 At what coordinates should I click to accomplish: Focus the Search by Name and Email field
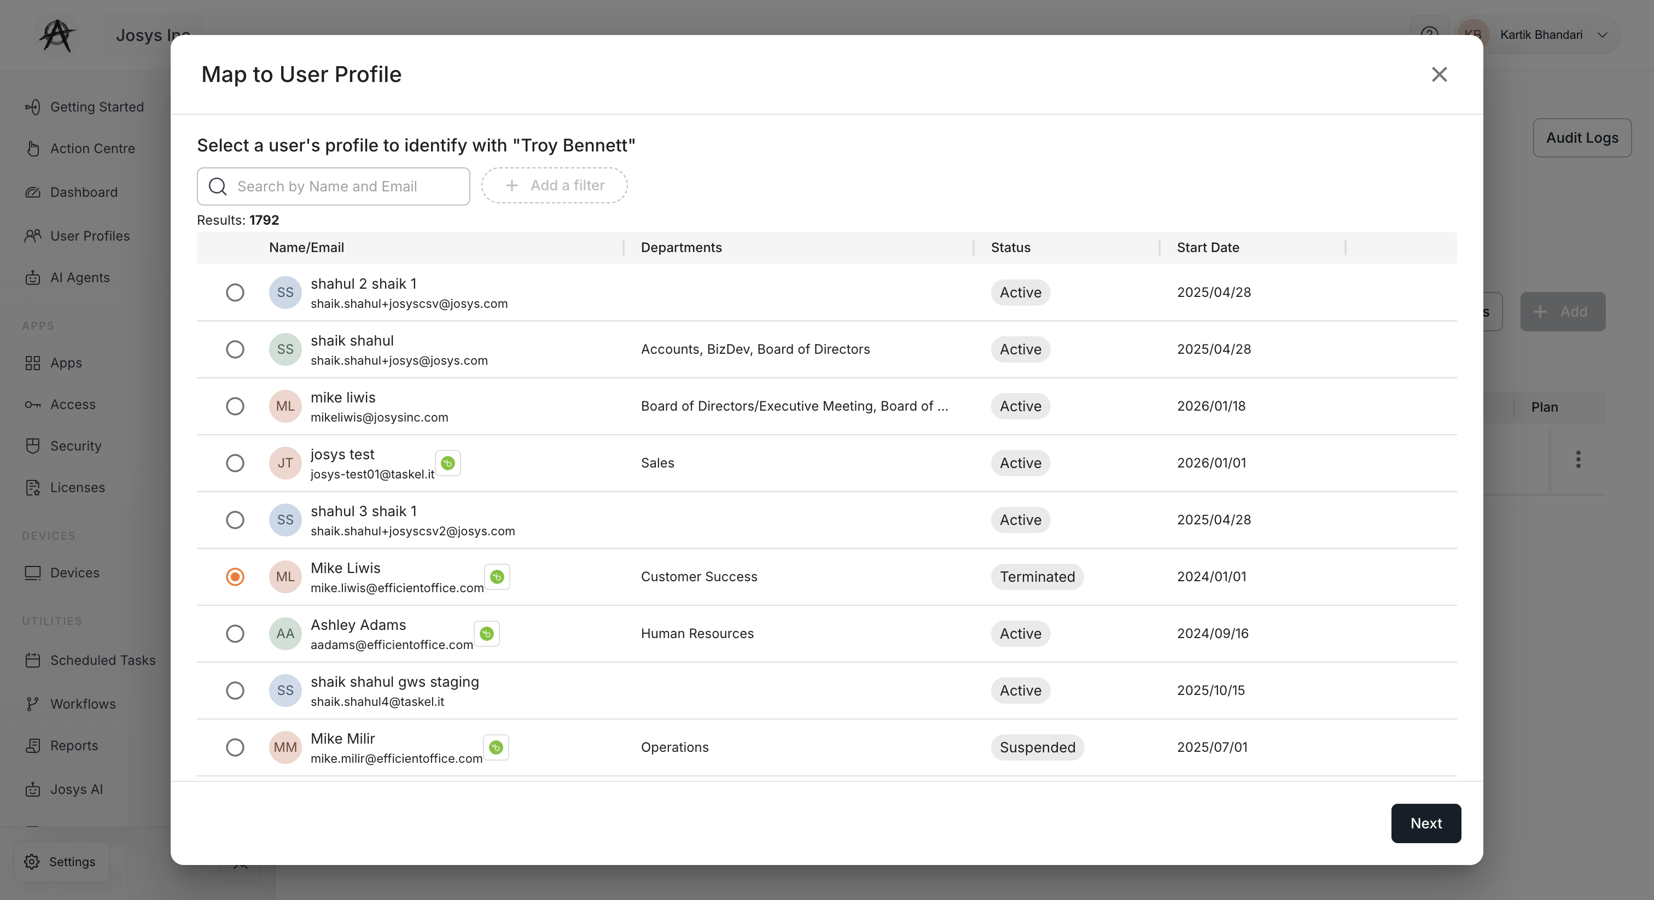tap(333, 186)
